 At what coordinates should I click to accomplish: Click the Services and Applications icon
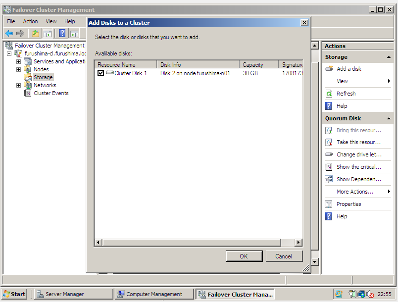click(28, 61)
